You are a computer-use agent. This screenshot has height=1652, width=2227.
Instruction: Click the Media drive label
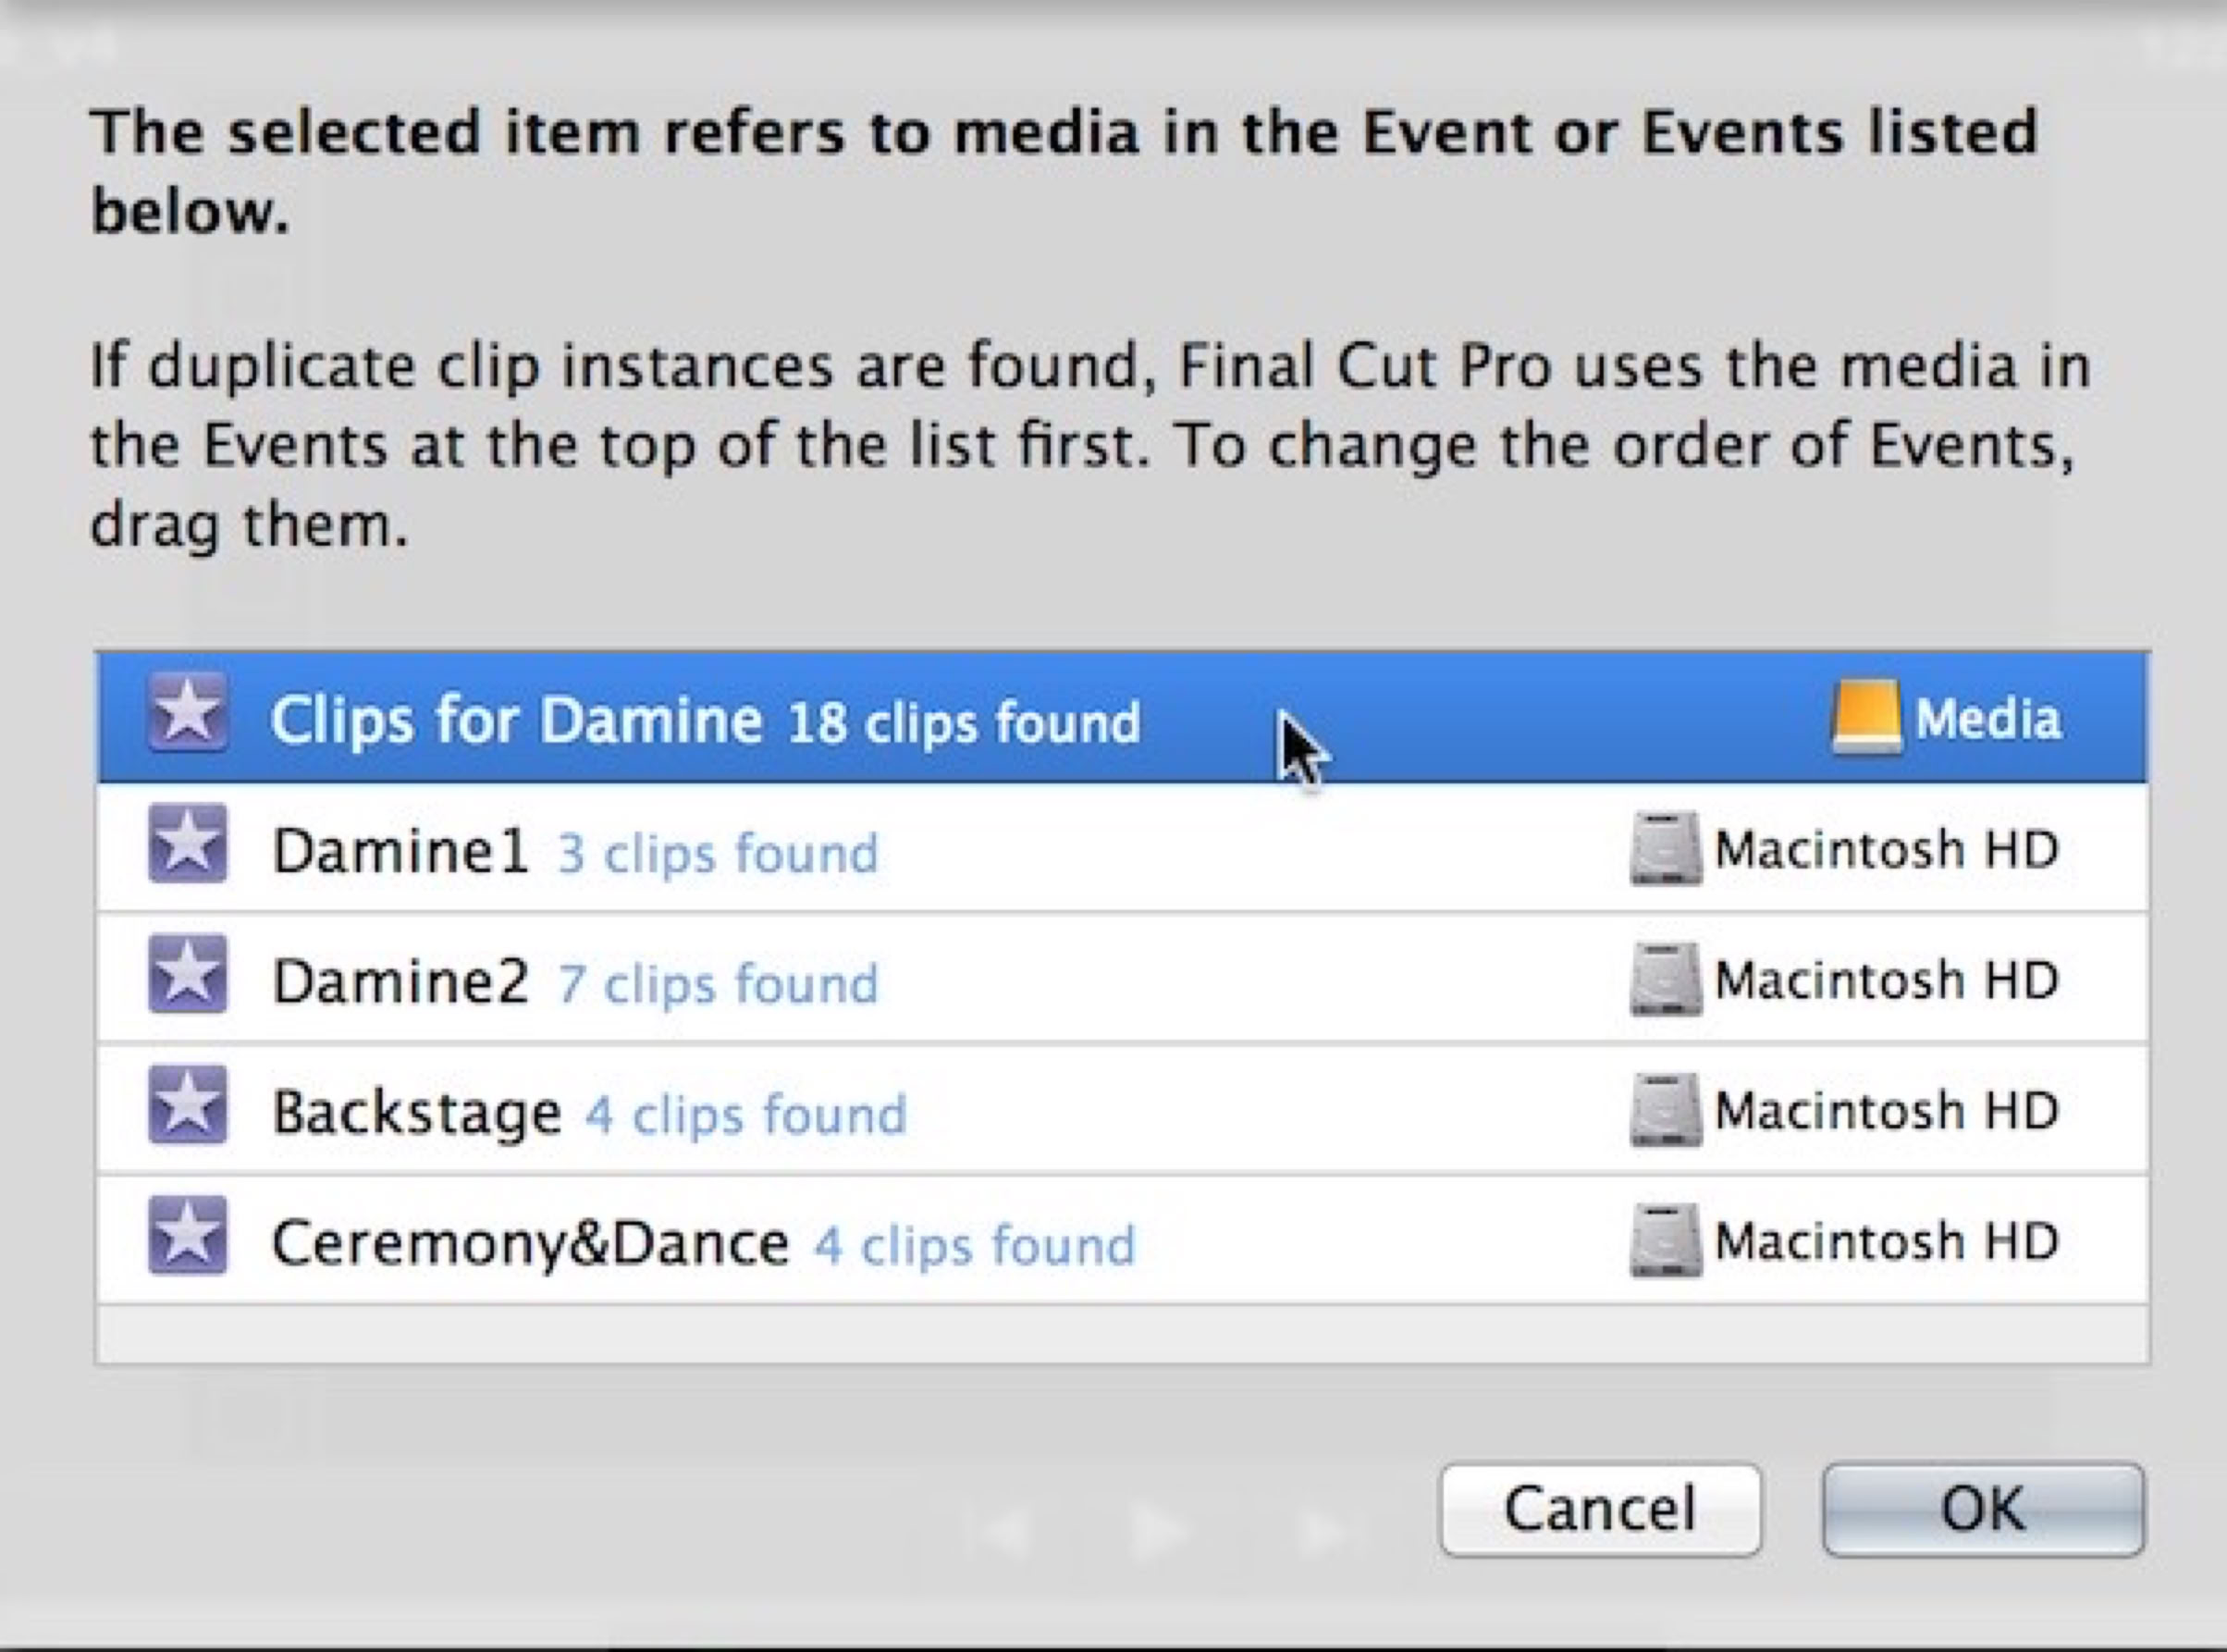point(1988,718)
